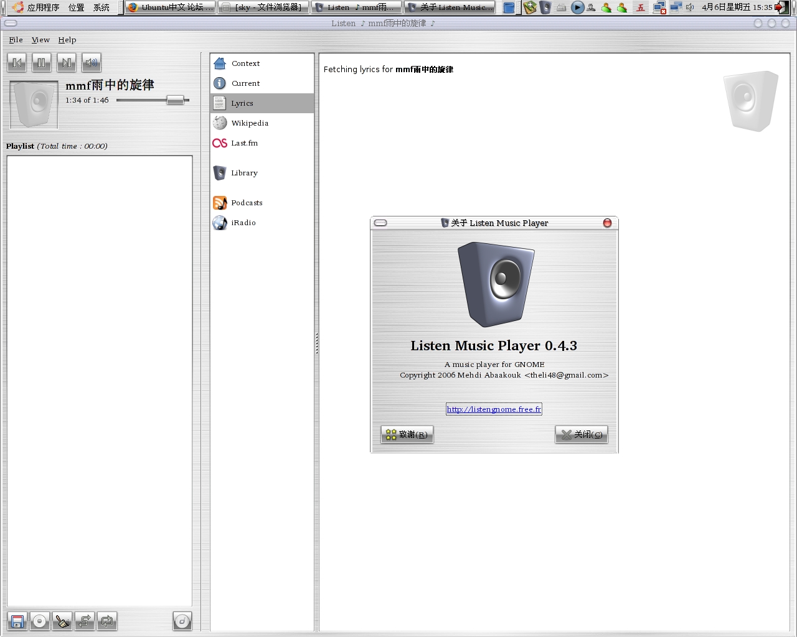The image size is (797, 637).
Task: Open the View menu
Action: pyautogui.click(x=40, y=40)
